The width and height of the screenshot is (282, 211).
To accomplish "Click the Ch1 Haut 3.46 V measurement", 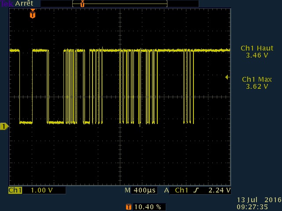I will click(257, 52).
